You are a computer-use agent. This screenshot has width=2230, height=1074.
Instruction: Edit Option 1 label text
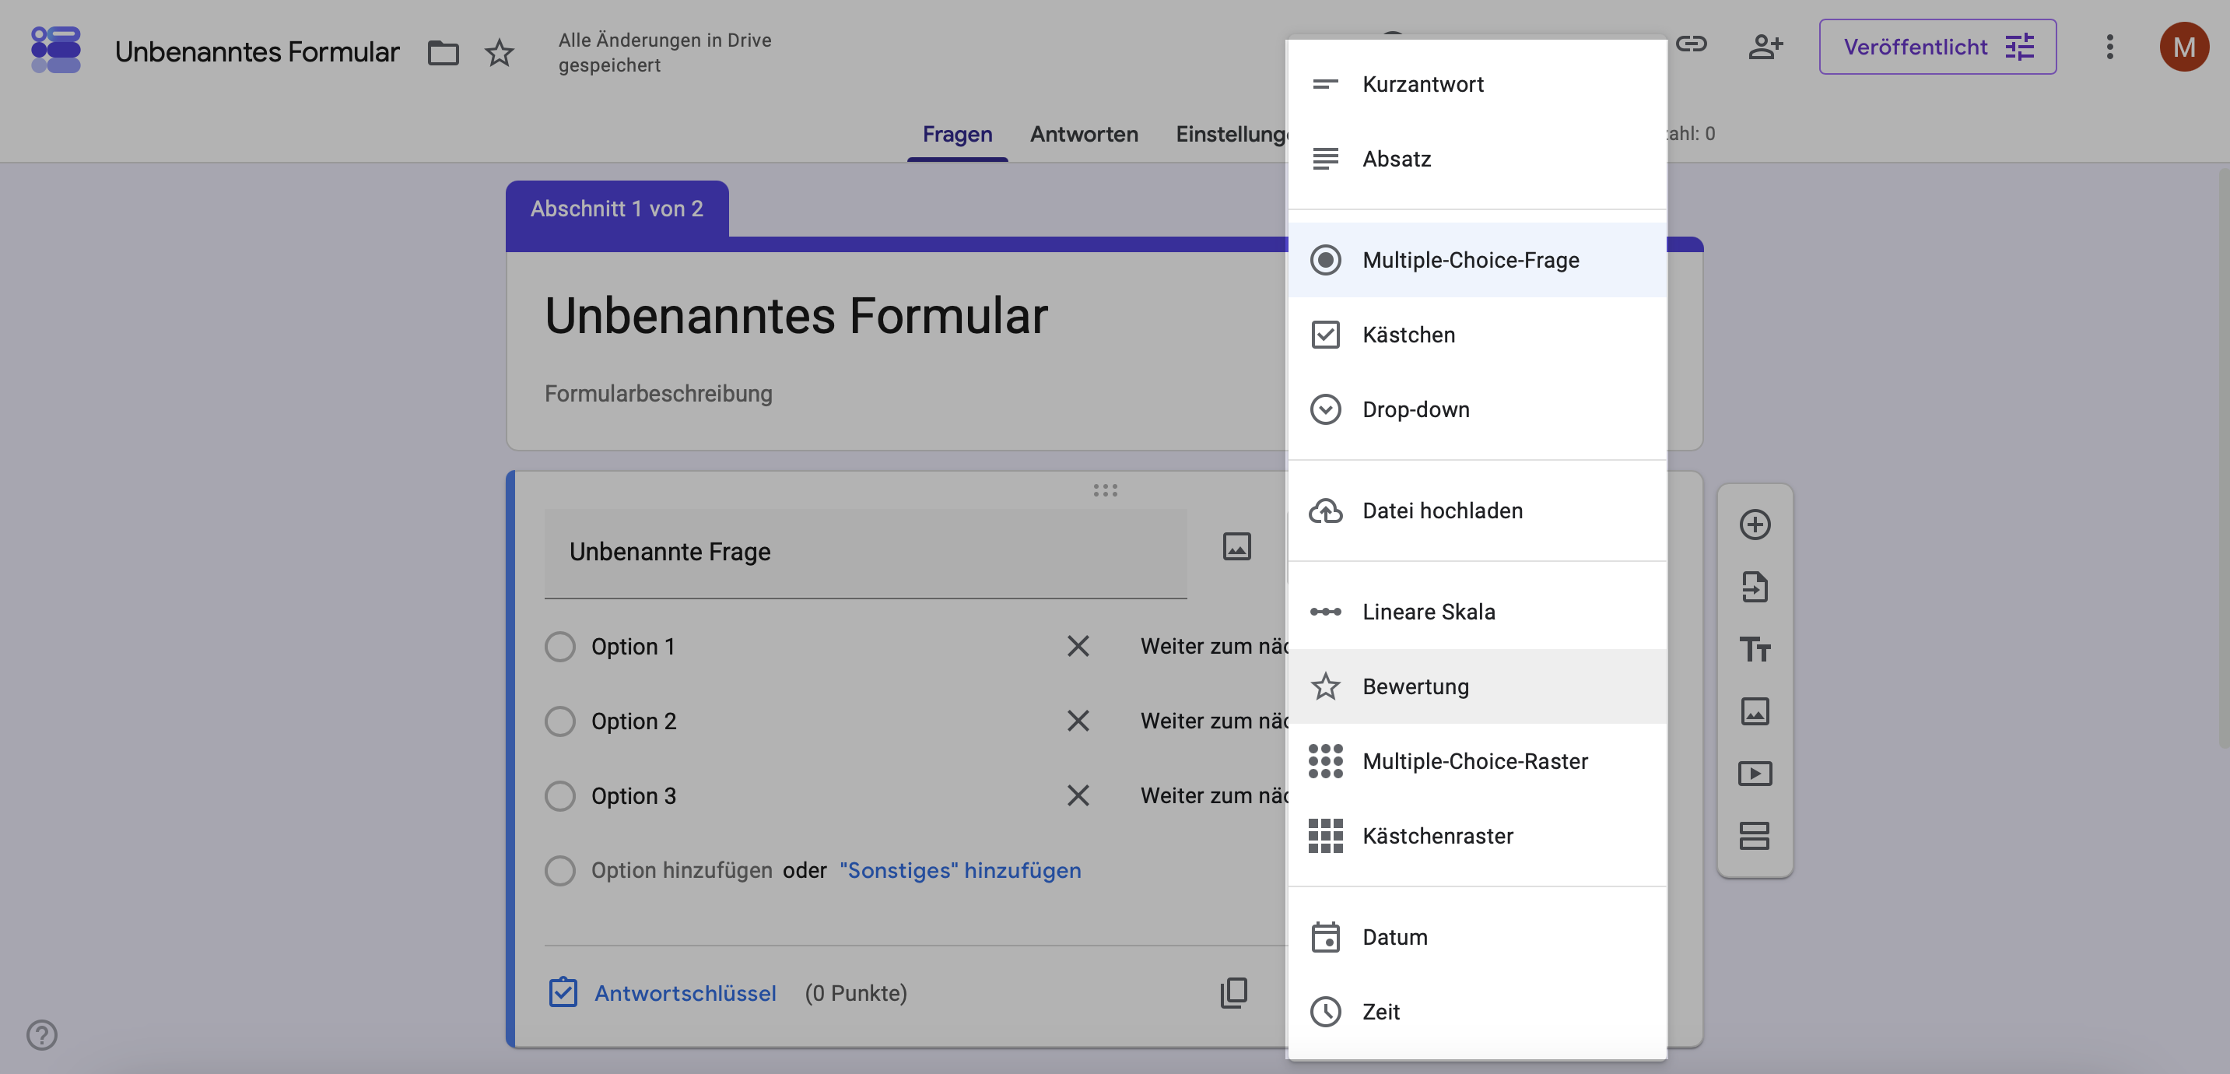633,646
